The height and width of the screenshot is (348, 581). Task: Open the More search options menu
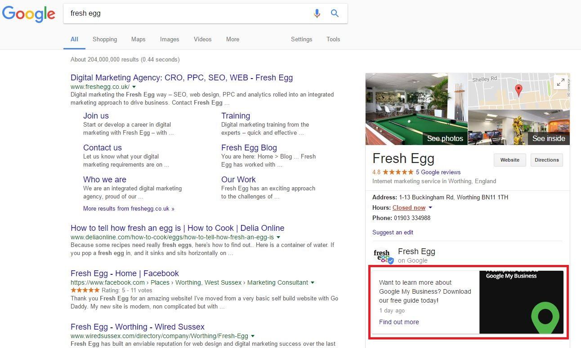(232, 40)
